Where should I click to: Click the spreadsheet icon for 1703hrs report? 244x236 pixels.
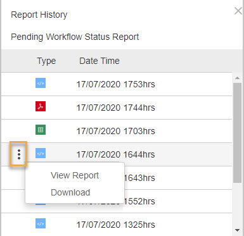click(41, 130)
